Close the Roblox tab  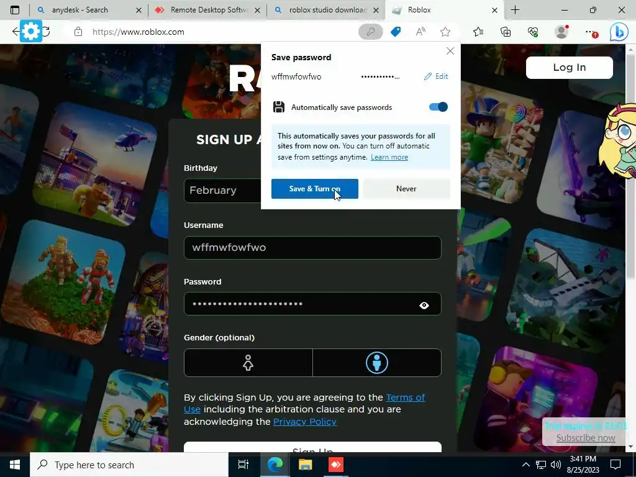click(x=494, y=10)
